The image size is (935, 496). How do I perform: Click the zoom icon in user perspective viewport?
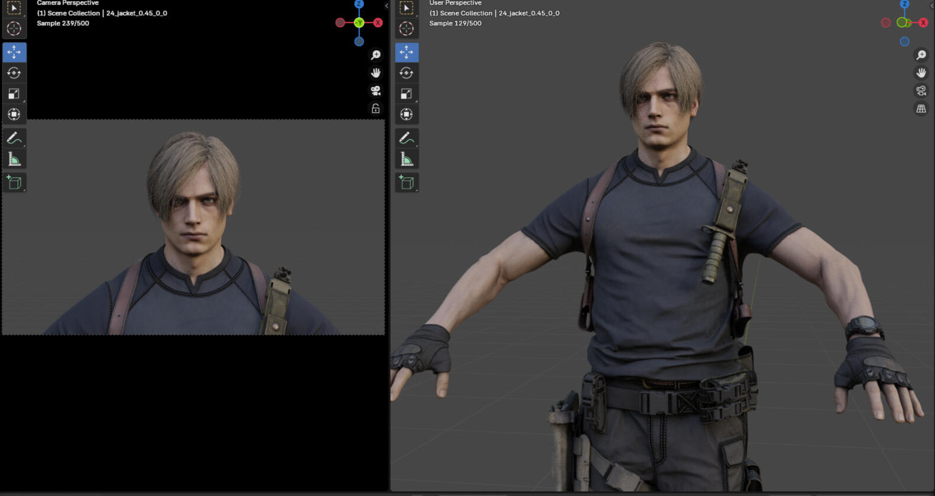tap(921, 55)
